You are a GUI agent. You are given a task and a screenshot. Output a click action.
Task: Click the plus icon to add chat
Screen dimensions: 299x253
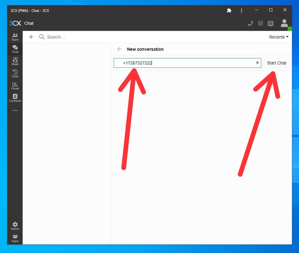(x=31, y=37)
